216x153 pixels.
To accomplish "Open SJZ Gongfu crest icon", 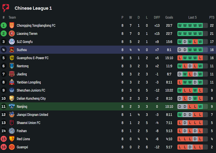I will [12, 42].
